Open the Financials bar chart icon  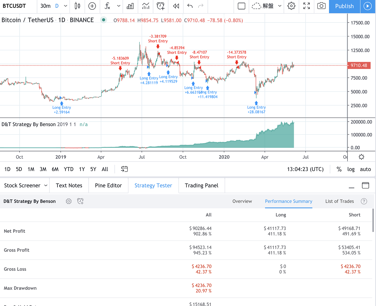[130, 6]
